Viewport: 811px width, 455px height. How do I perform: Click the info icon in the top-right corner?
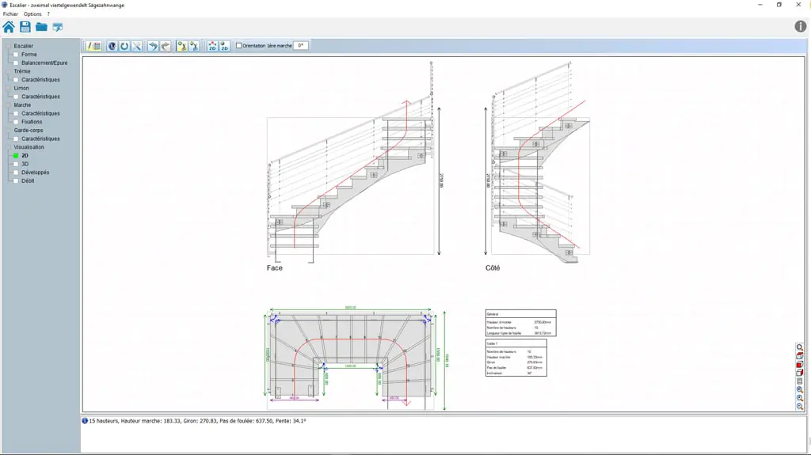click(x=800, y=27)
